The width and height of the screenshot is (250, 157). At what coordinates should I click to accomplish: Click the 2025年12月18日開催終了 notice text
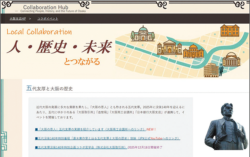pos(145,147)
